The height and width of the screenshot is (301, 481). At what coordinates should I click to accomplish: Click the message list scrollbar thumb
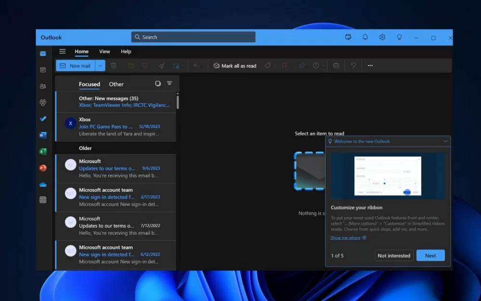pyautogui.click(x=177, y=102)
